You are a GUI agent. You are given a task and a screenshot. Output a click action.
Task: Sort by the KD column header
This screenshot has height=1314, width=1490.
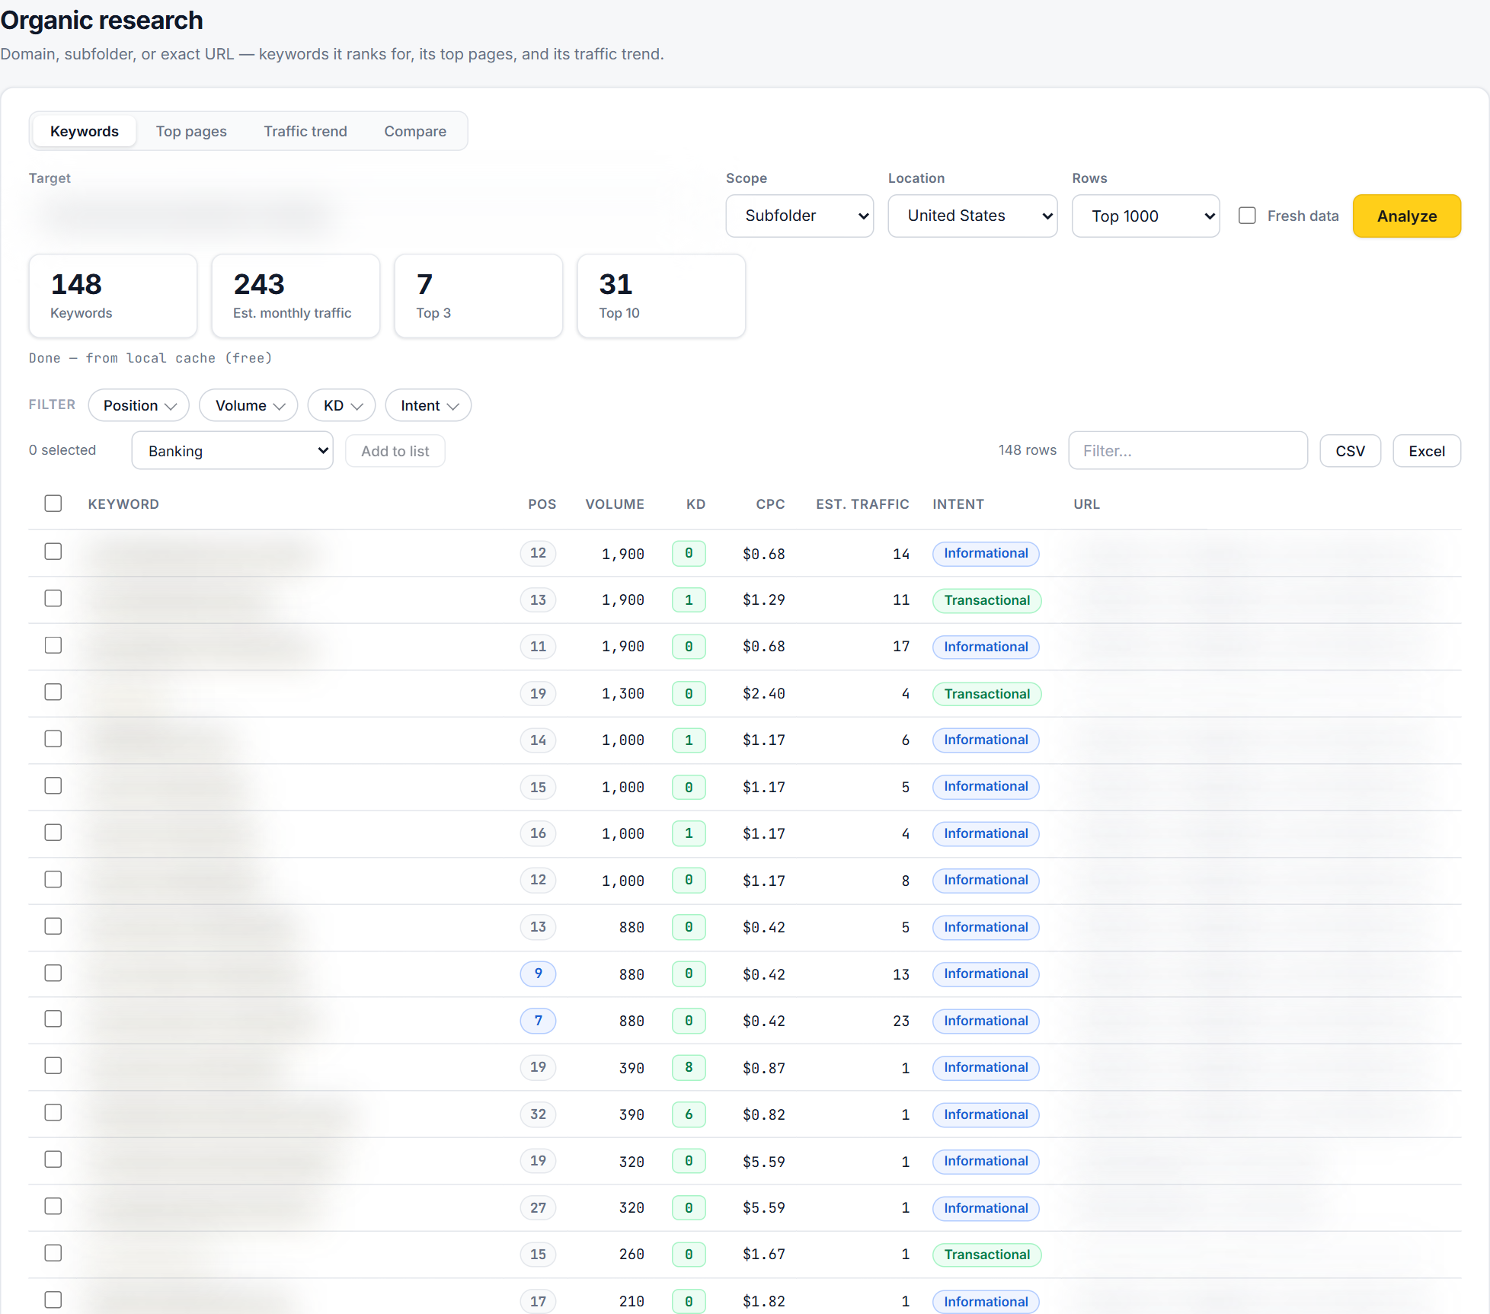[x=695, y=504]
